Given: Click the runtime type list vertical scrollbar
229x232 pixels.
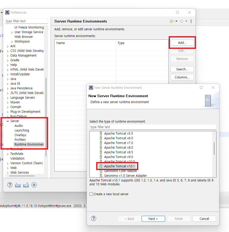Looking at the screenshot, I should pyautogui.click(x=214, y=149).
